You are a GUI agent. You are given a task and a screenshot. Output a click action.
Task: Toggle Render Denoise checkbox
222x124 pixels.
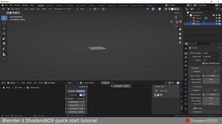(x=195, y=108)
